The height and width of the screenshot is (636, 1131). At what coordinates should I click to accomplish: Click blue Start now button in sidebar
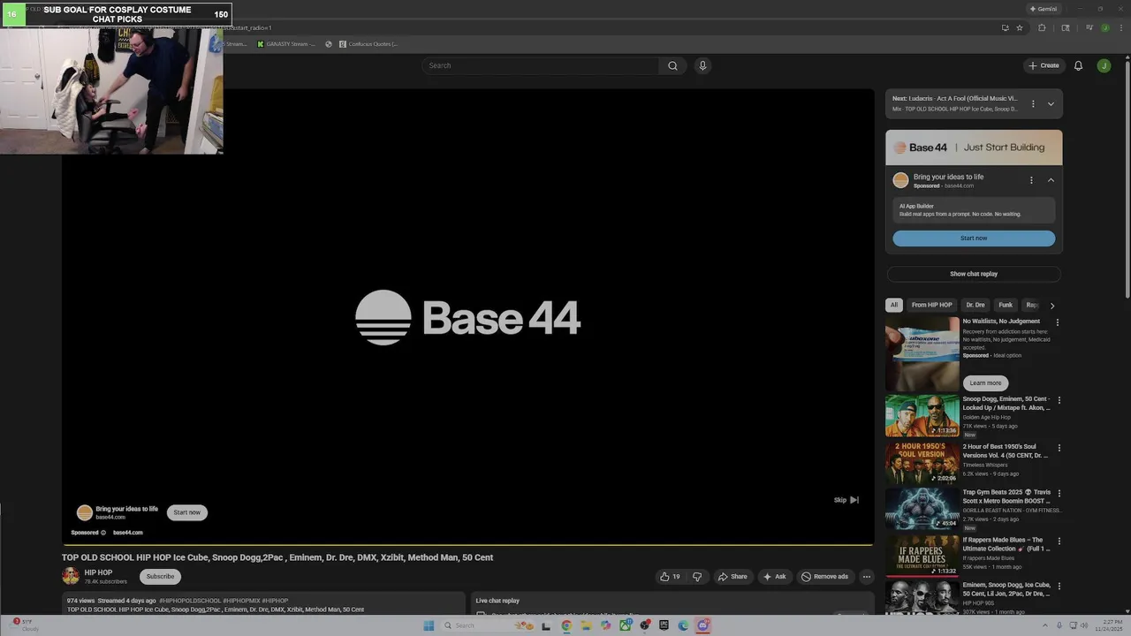click(x=974, y=238)
